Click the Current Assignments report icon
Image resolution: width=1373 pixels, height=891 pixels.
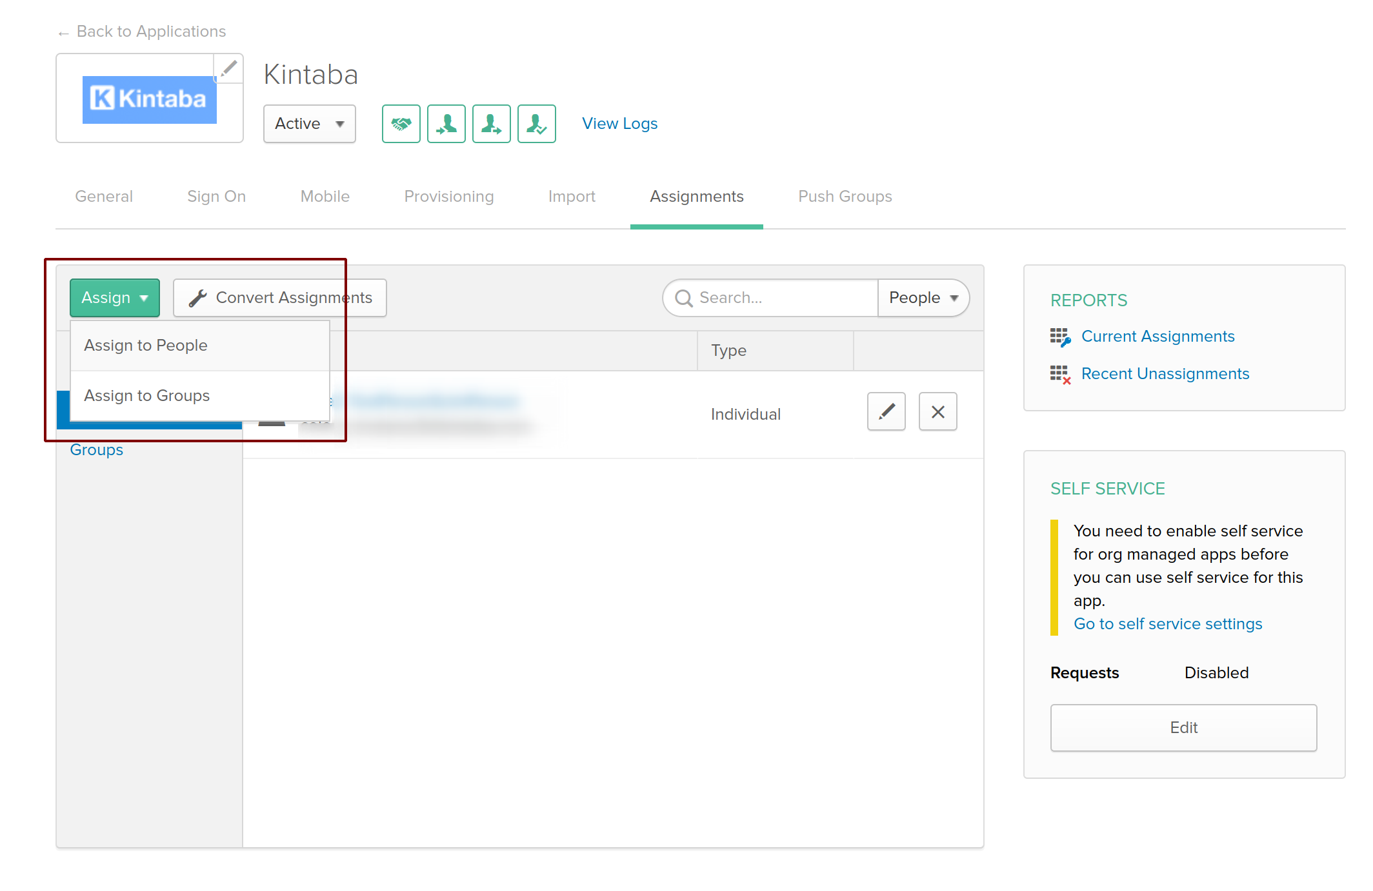coord(1059,337)
